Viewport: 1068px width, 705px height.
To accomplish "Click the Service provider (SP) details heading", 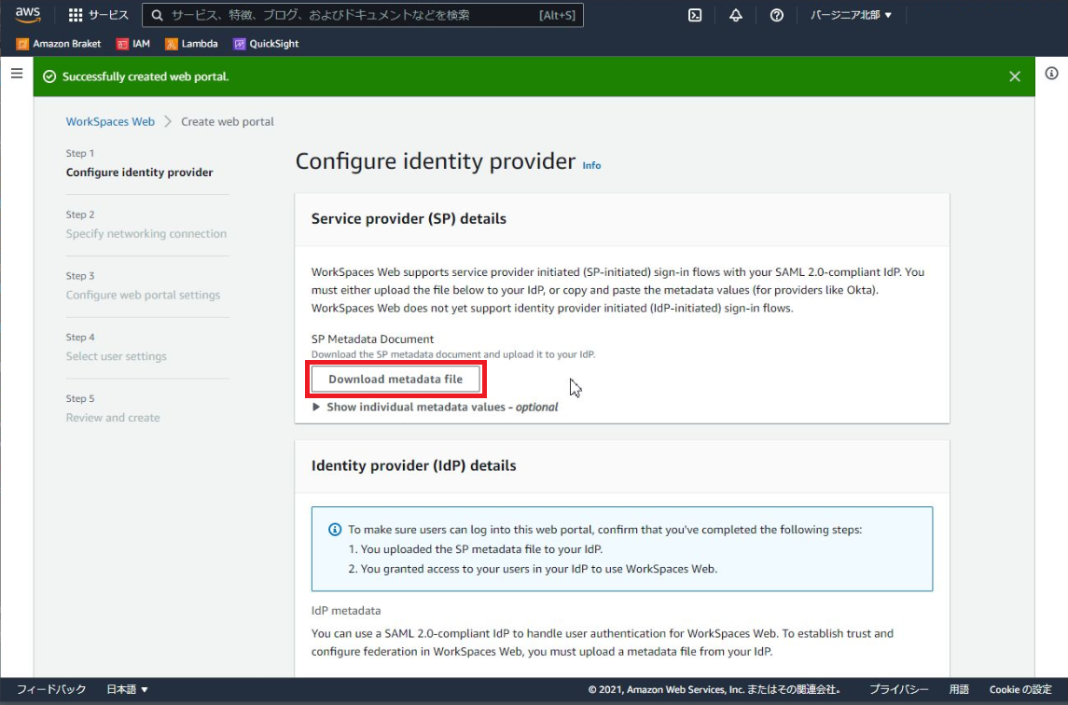I will tap(409, 218).
